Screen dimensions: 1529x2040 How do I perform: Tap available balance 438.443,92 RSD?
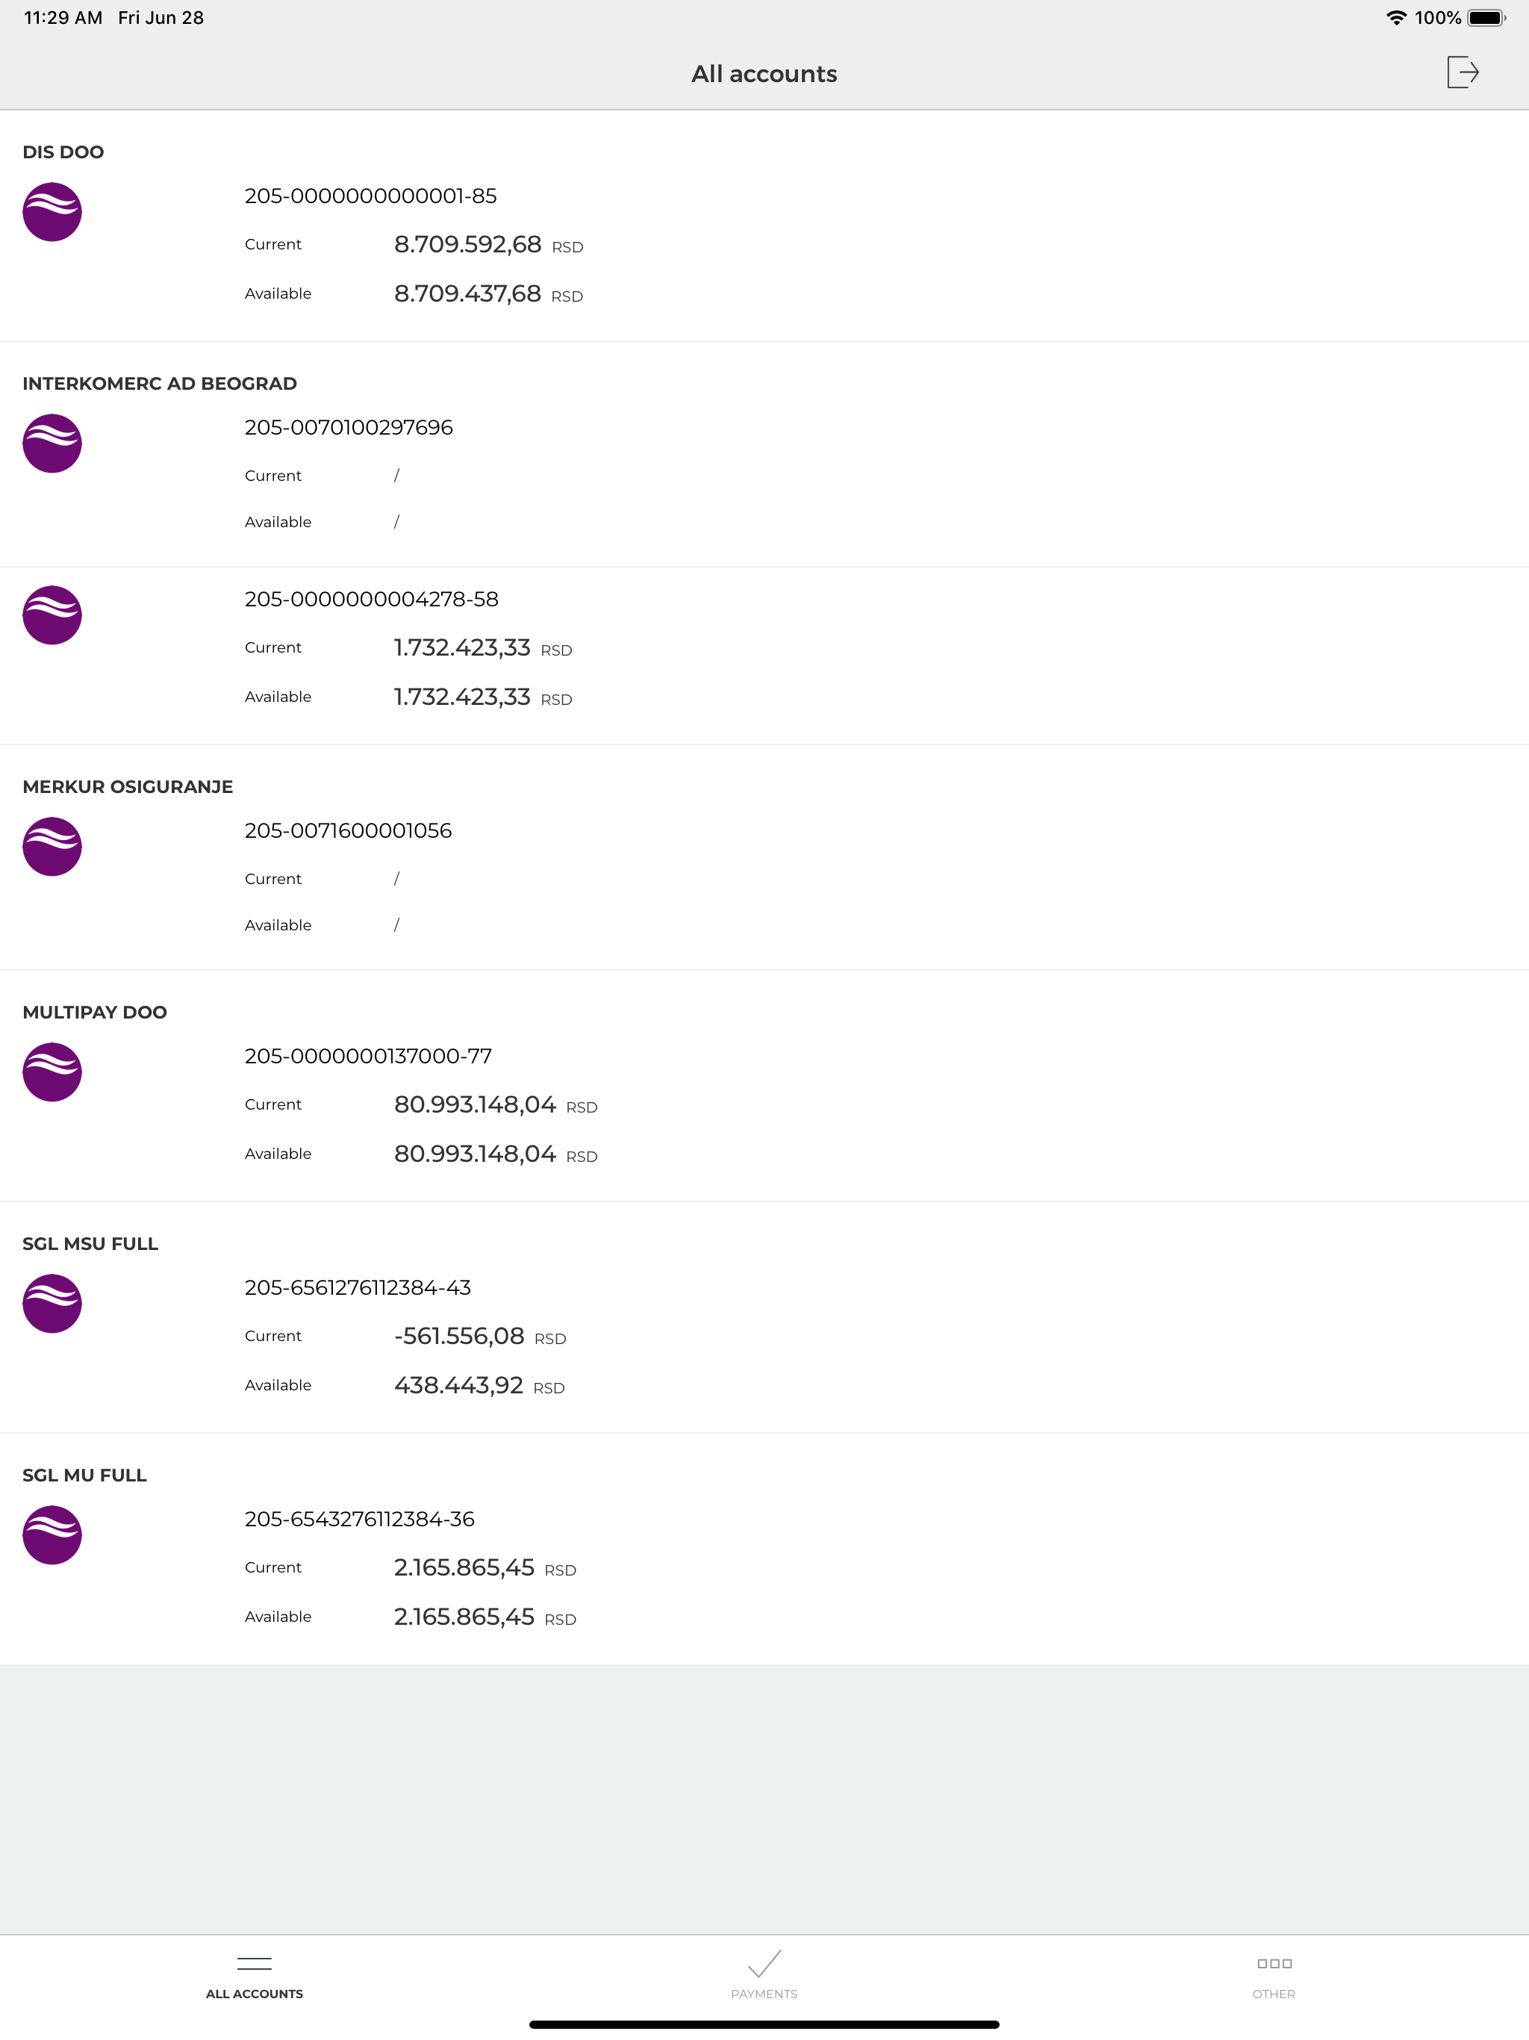tap(479, 1384)
